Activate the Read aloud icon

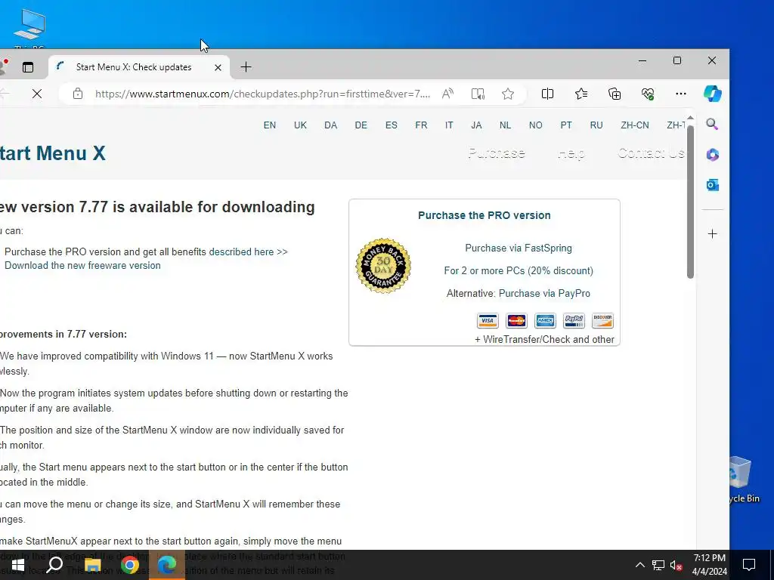pos(447,94)
